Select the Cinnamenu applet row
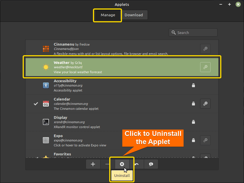244x183 pixels. (122, 49)
